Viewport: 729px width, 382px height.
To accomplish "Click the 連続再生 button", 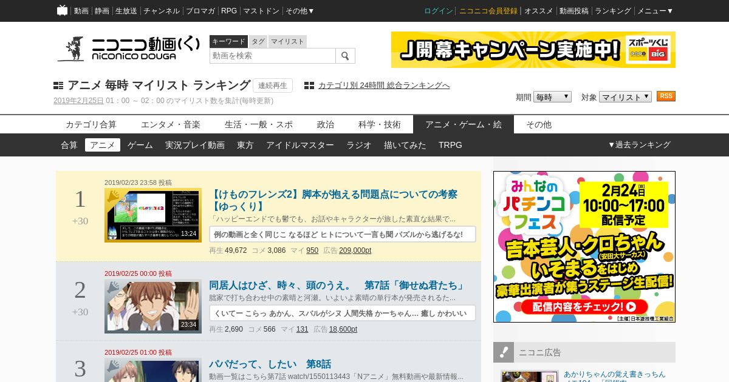I will (273, 85).
